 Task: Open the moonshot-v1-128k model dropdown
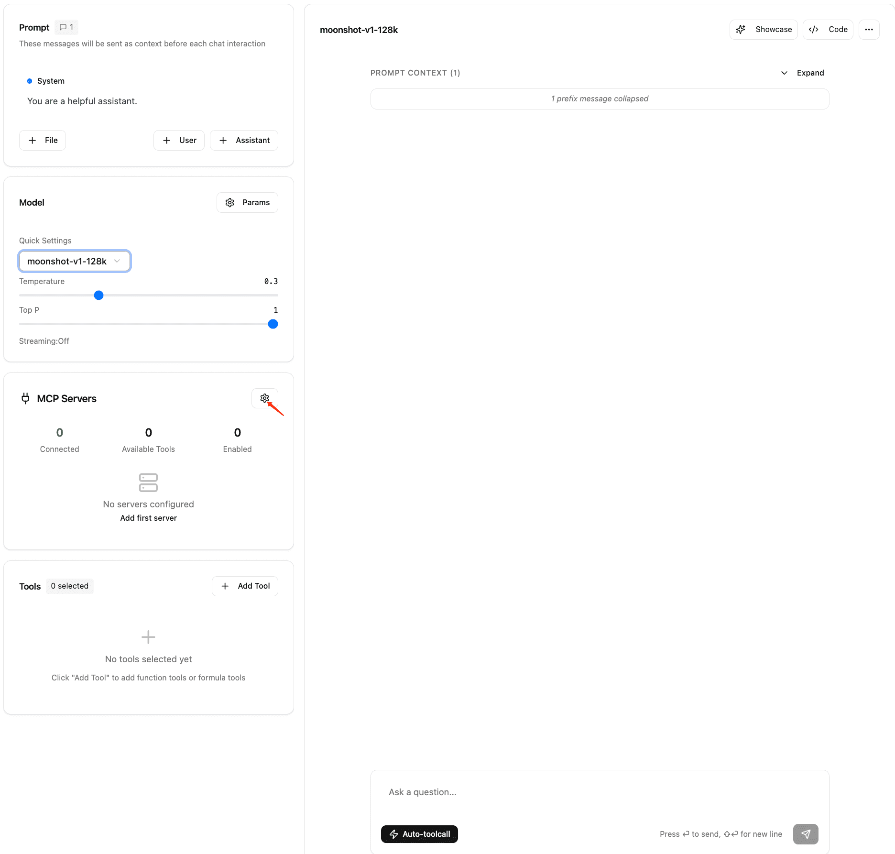(x=74, y=261)
